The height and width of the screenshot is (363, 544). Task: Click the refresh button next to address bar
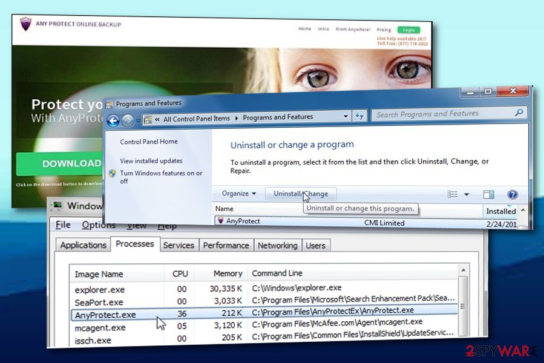(359, 116)
